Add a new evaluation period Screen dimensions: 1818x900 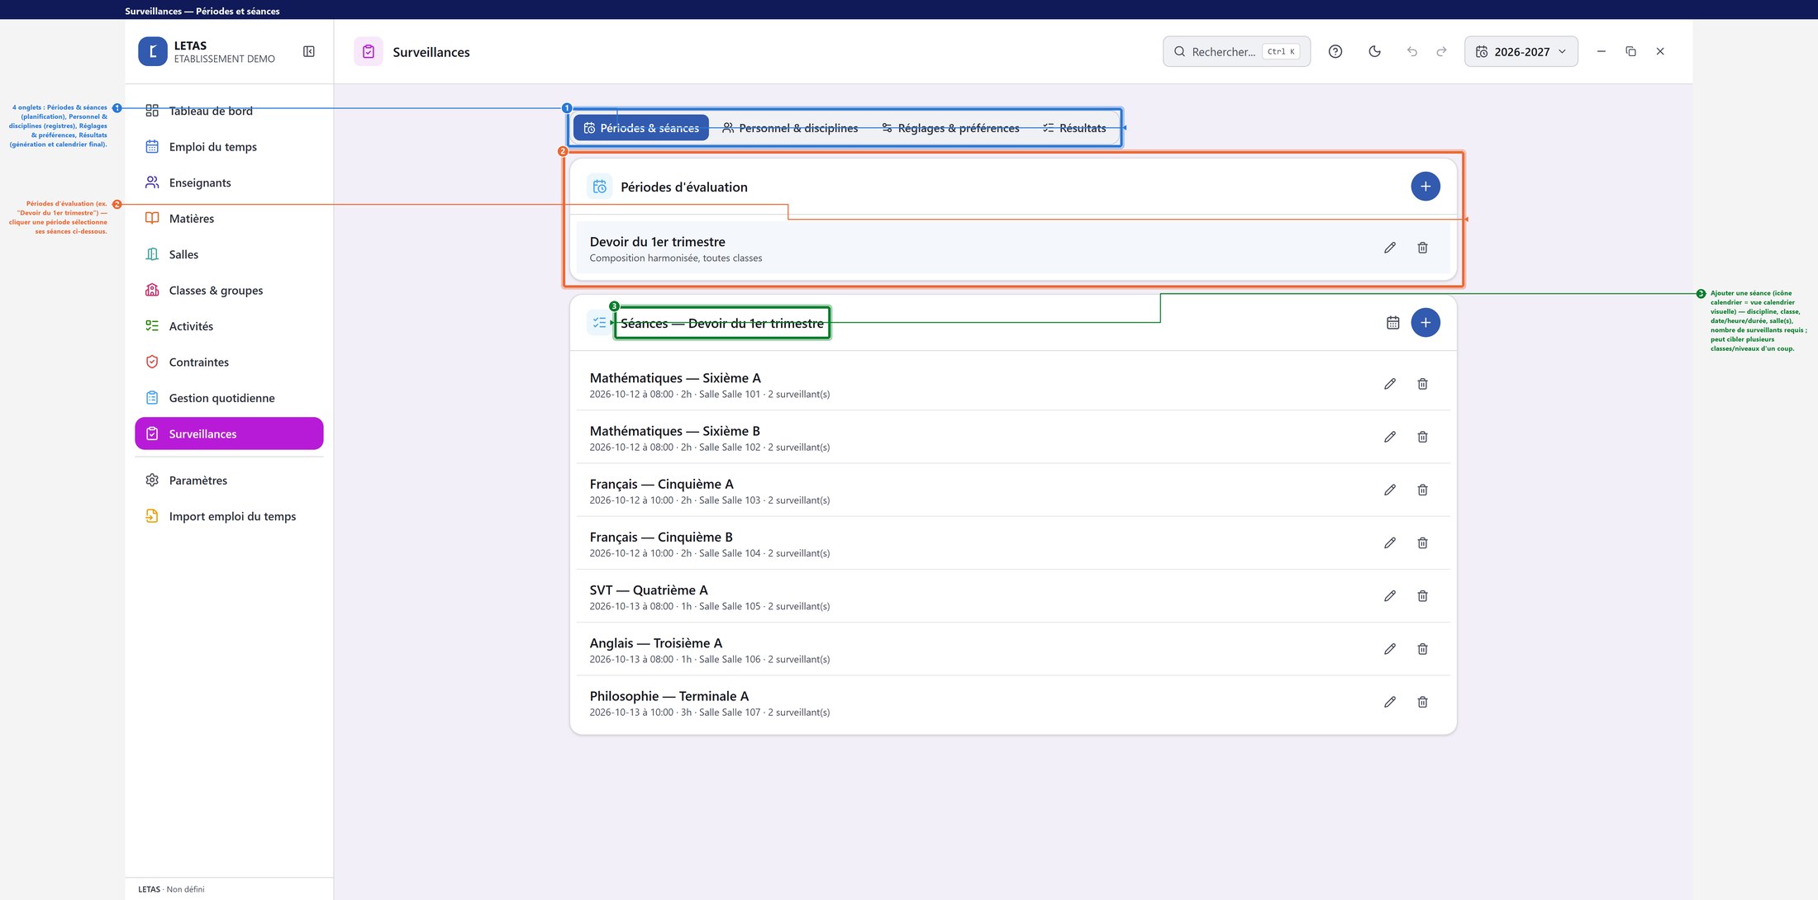click(x=1425, y=187)
